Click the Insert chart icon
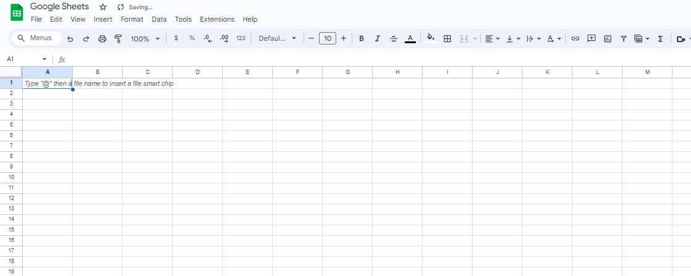The height and width of the screenshot is (276, 691). (x=608, y=38)
